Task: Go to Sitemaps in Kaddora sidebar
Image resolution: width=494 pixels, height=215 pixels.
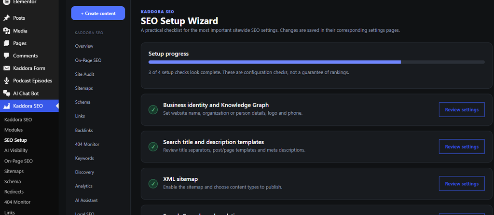Action: 84,88
